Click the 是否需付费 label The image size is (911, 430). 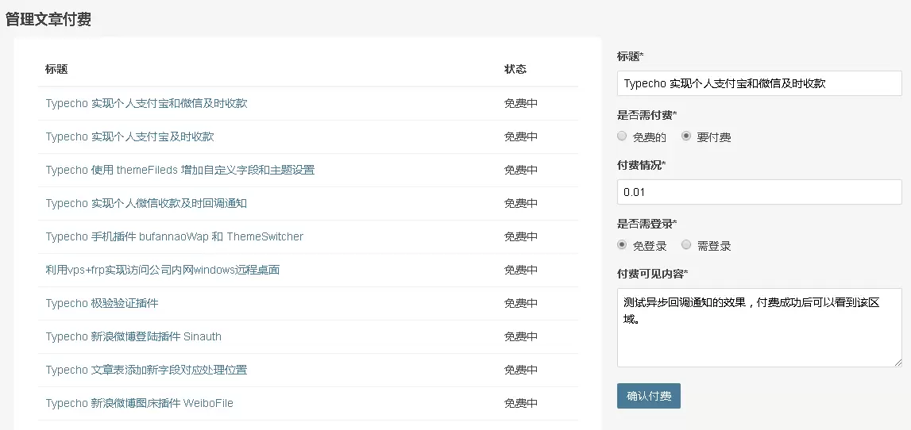coord(647,115)
